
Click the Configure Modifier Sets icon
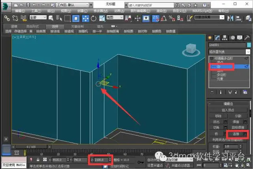pos(245,92)
